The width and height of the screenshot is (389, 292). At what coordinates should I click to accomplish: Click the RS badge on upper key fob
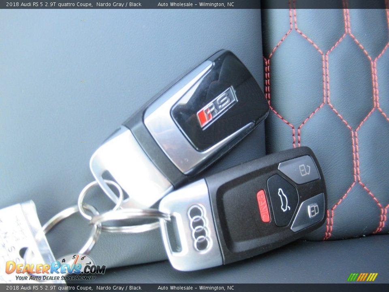click(217, 107)
